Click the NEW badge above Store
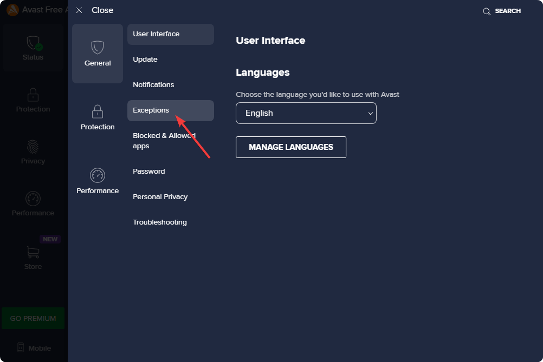Screen dimensions: 543x362 (50, 239)
